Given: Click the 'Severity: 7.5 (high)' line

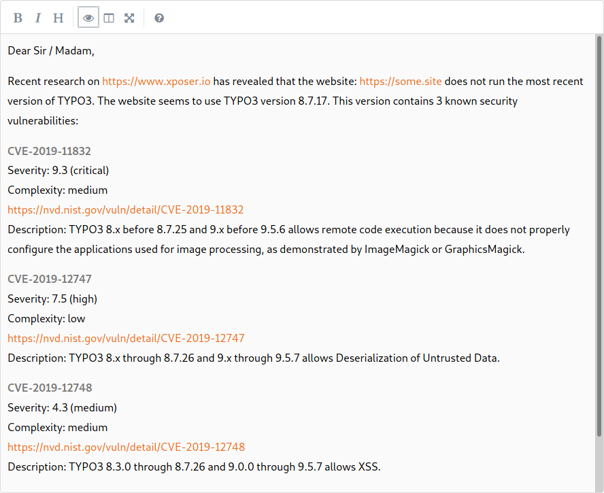Looking at the screenshot, I should [52, 299].
